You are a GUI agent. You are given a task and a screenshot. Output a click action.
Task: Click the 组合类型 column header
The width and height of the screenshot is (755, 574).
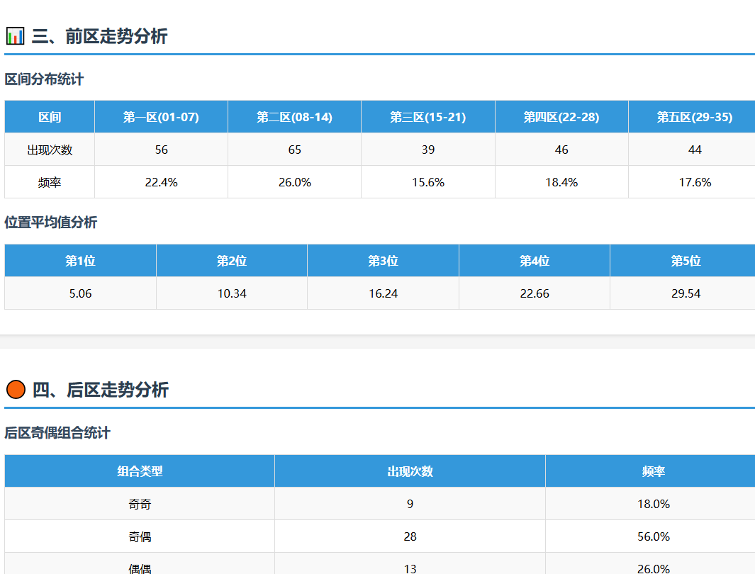[140, 471]
